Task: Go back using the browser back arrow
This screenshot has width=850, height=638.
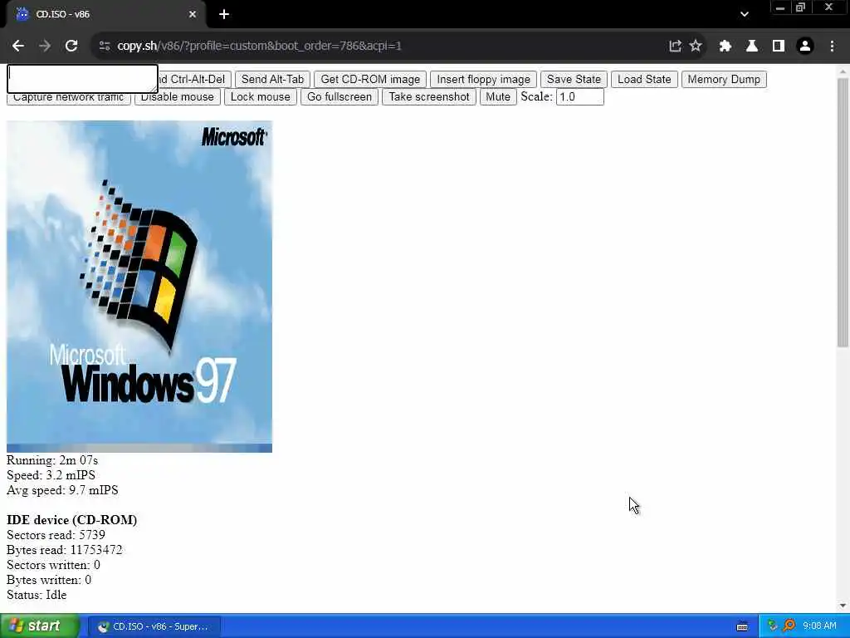Action: (x=18, y=47)
